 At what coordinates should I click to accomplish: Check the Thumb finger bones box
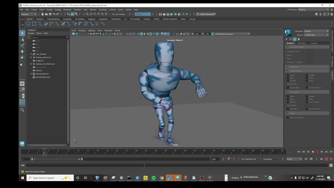[x=288, y=81]
